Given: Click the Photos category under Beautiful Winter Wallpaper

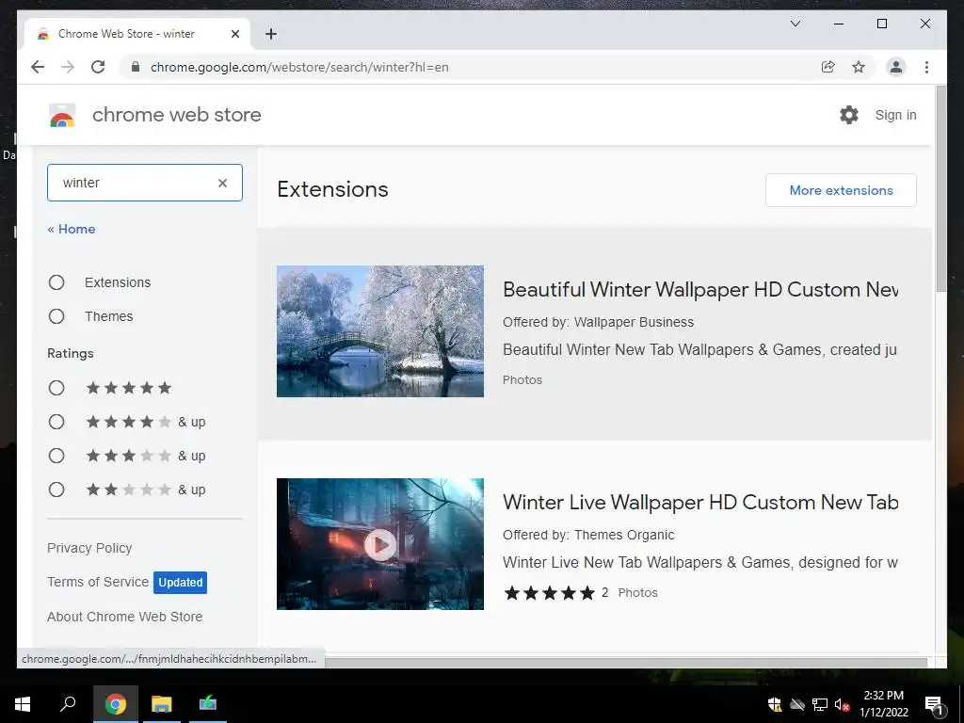Looking at the screenshot, I should pyautogui.click(x=522, y=380).
